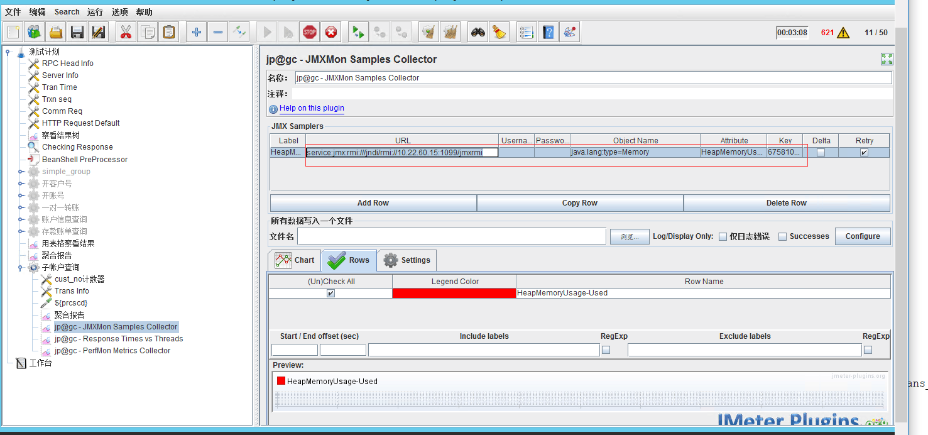Select BeanShell PreProcessor in the tree
928x435 pixels.
(85, 160)
